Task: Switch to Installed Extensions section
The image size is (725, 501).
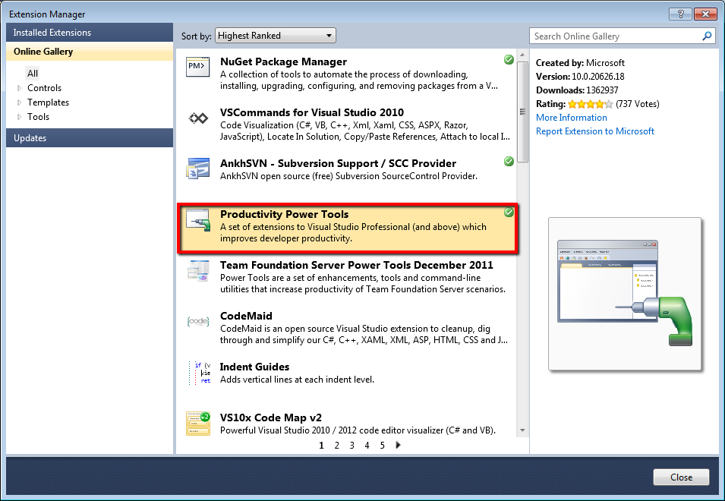Action: 52,33
